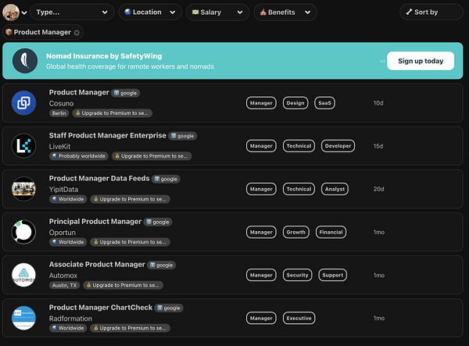
Task: Click the Cosuno company logo
Action: [23, 103]
